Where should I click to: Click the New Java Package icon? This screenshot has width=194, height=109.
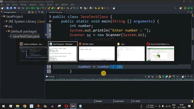pyautogui.click(x=49, y=8)
